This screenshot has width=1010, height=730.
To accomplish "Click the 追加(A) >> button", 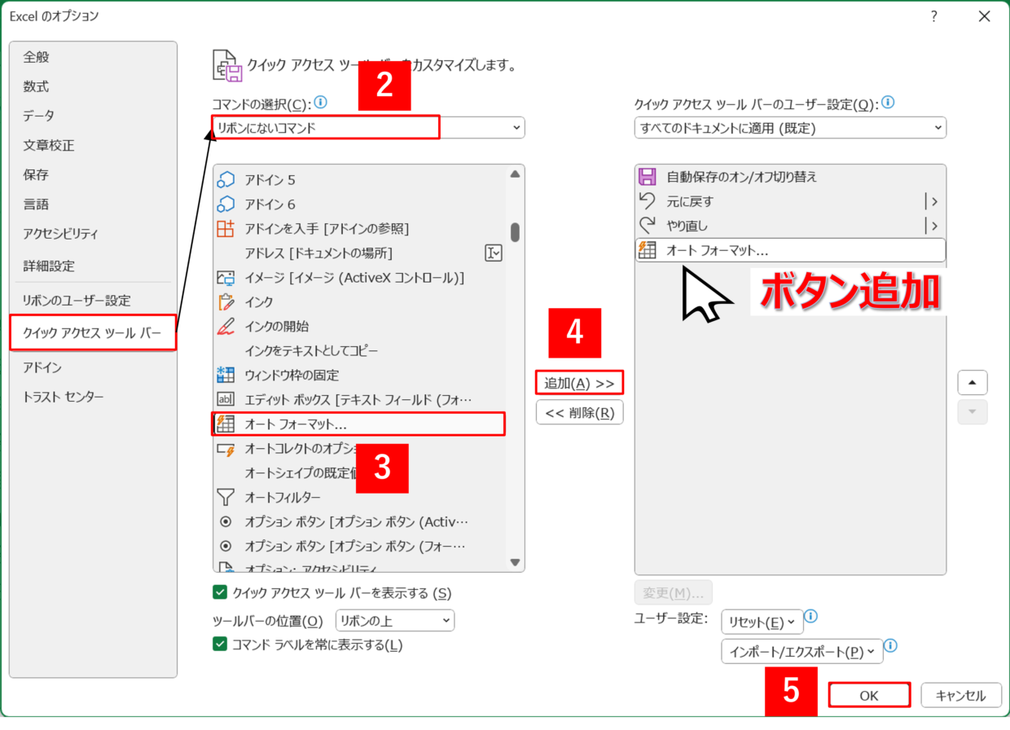I will click(x=579, y=382).
